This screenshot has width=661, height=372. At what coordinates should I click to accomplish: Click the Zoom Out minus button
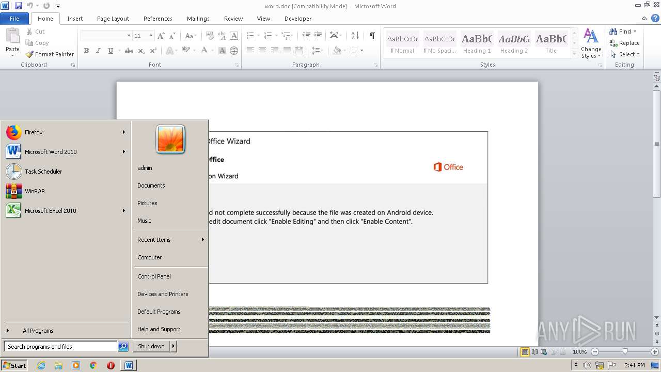(595, 352)
